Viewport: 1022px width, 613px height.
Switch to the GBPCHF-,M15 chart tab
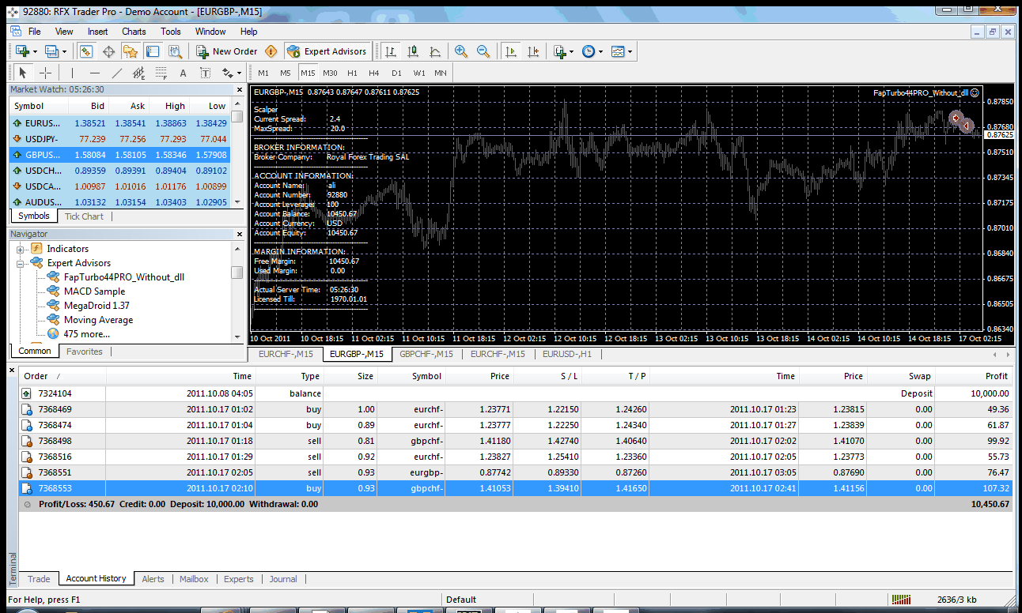point(427,354)
